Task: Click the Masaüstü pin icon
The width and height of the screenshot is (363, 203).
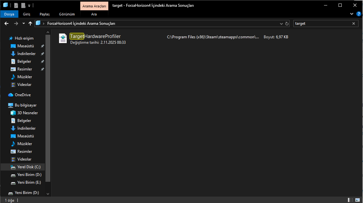Action: click(42, 46)
